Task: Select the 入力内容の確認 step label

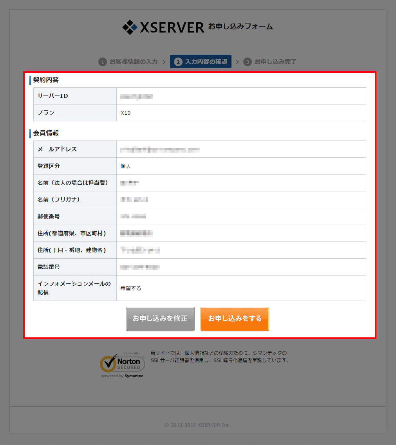Action: (x=206, y=62)
